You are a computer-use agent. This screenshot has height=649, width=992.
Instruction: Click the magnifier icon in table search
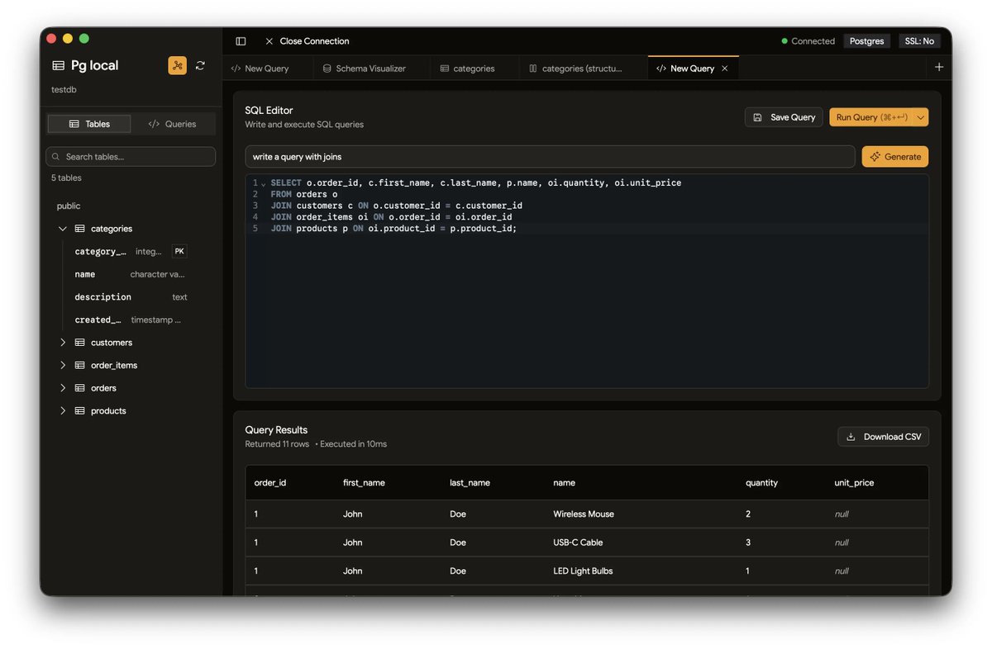pos(56,157)
